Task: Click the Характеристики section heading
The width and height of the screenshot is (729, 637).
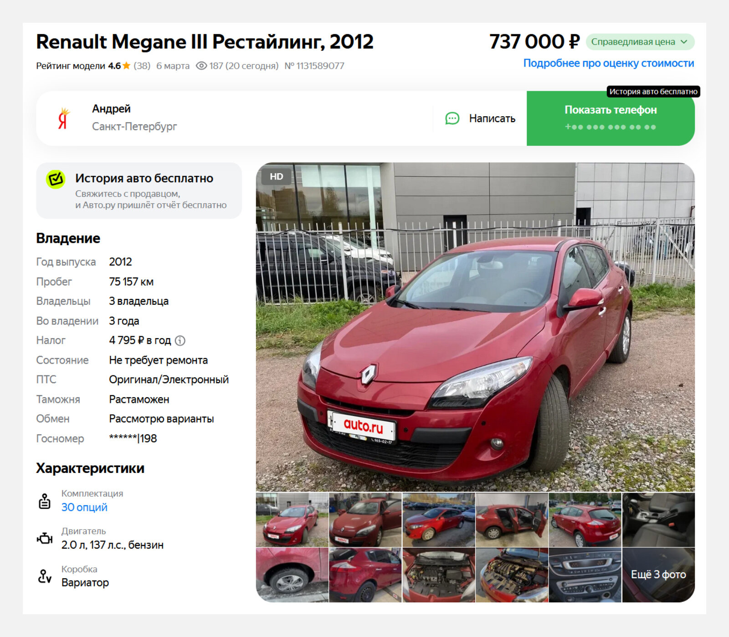Action: click(x=90, y=468)
